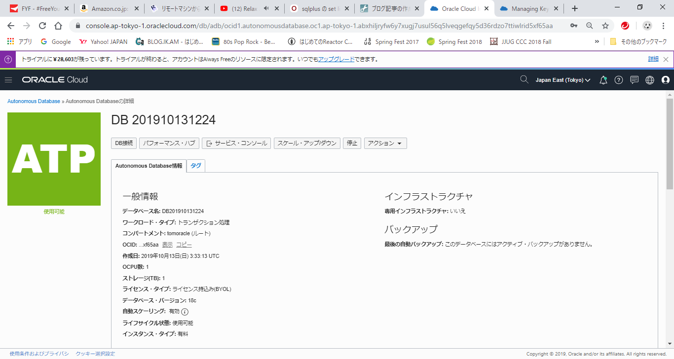Switch to the sqlplus の set browser tab
Image resolution: width=674 pixels, height=359 pixels.
[321, 8]
